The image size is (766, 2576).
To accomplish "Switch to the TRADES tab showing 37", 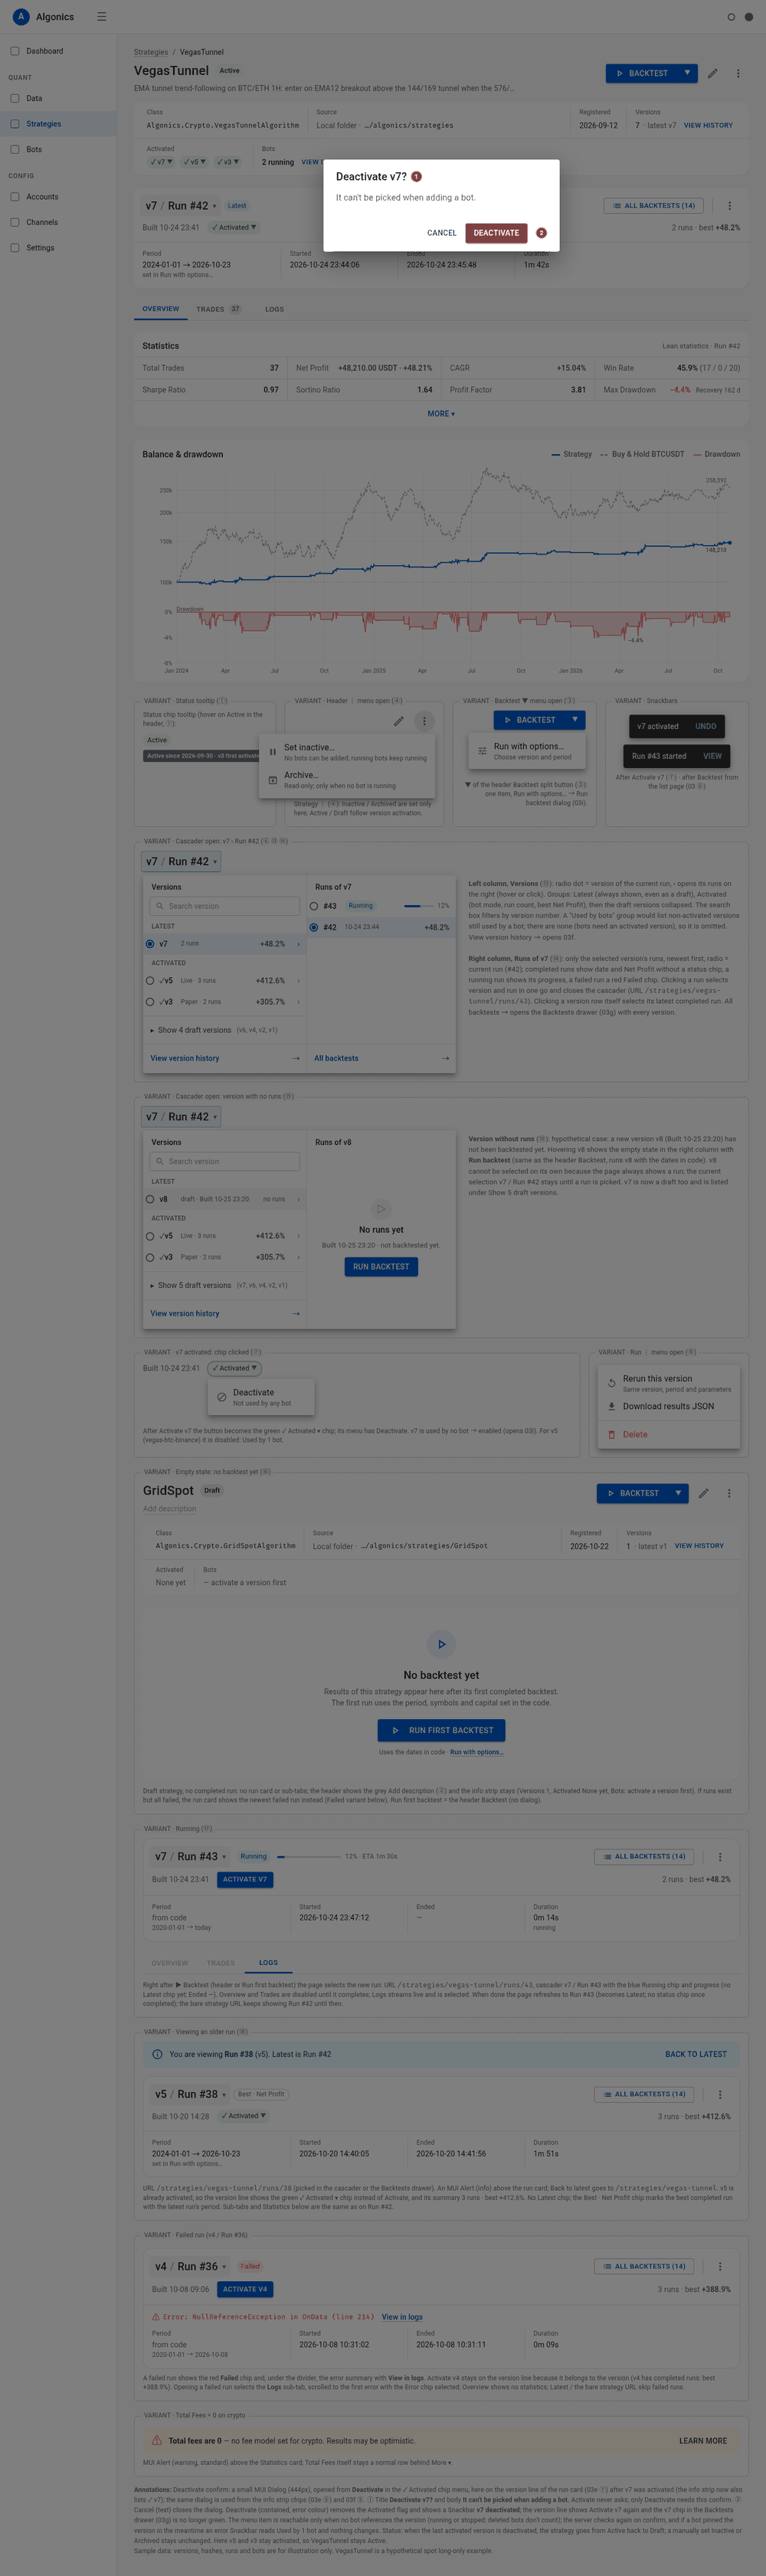I will point(218,309).
